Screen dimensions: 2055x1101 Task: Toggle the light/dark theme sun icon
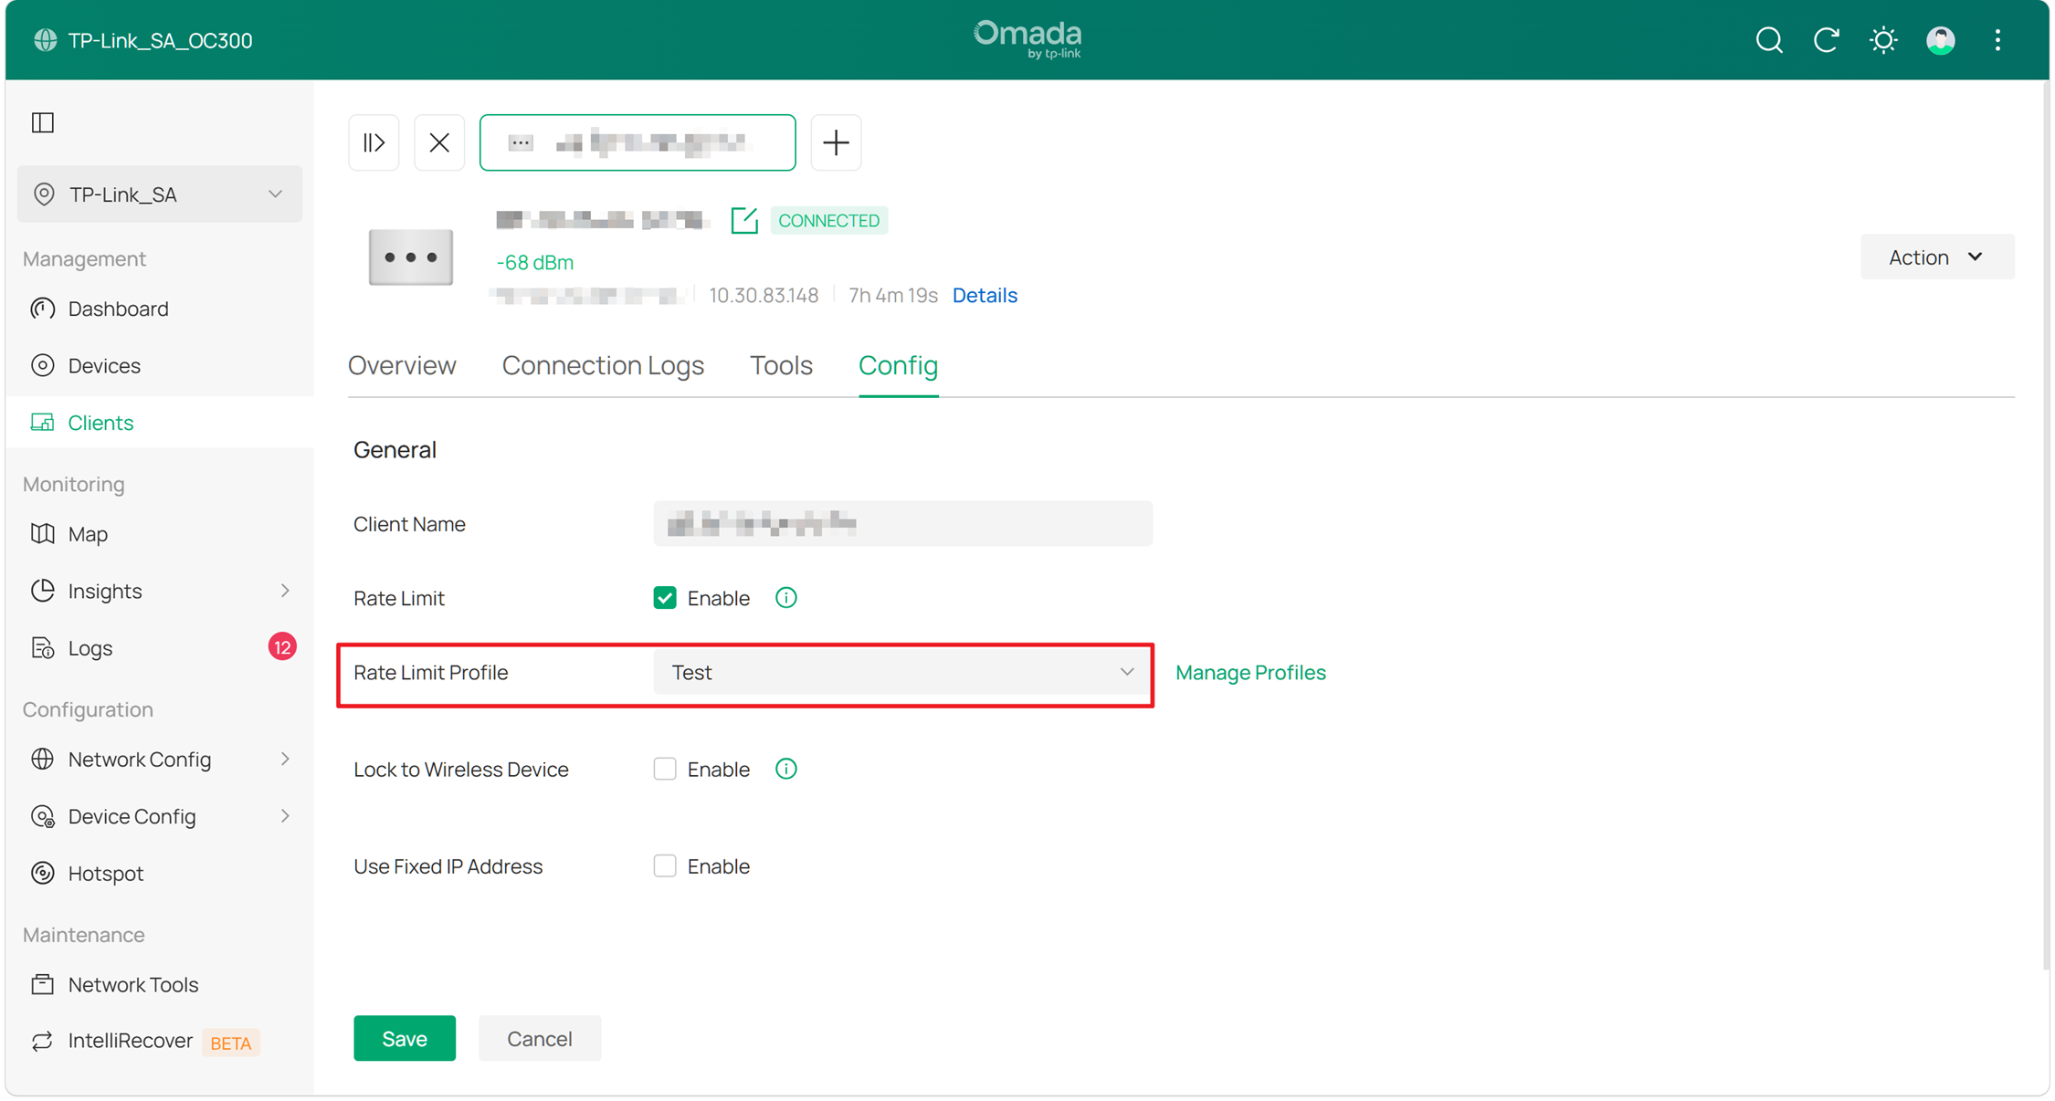pos(1882,40)
